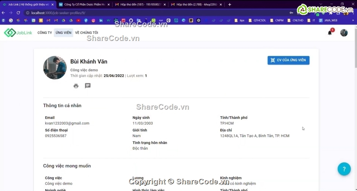Open the Duolingo owl bookmark
This screenshot has width=357, height=191.
tap(153, 21)
